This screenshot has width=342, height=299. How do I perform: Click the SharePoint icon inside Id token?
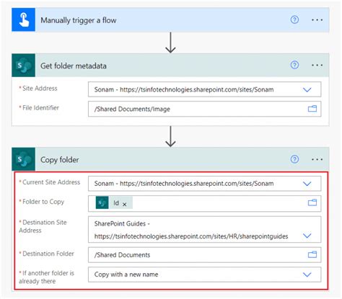pos(102,202)
